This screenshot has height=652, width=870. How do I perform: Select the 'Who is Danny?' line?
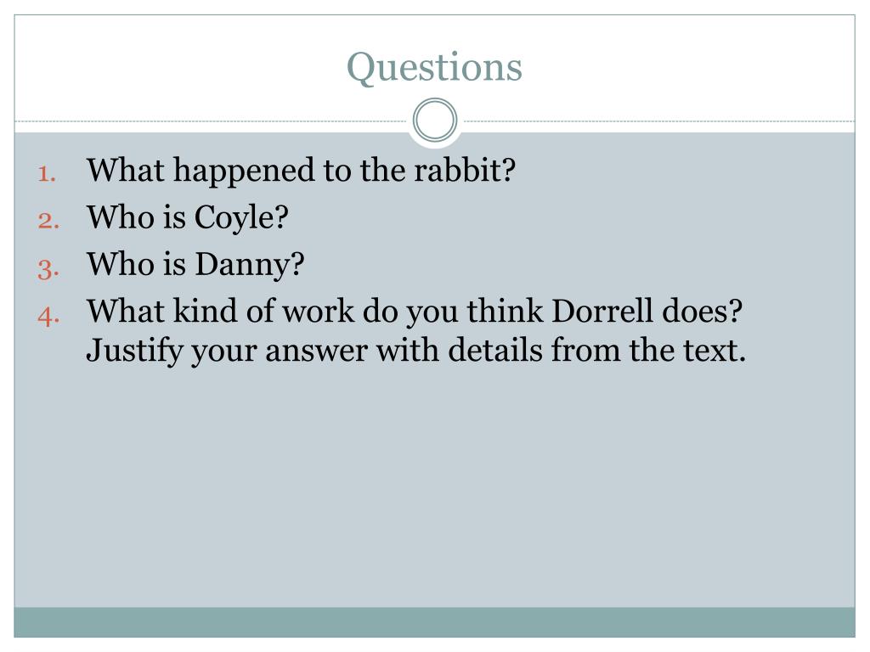click(195, 264)
